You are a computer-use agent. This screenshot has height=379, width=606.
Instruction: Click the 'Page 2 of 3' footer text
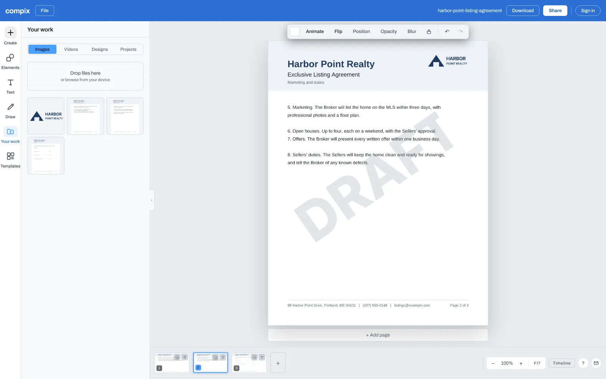pyautogui.click(x=459, y=305)
